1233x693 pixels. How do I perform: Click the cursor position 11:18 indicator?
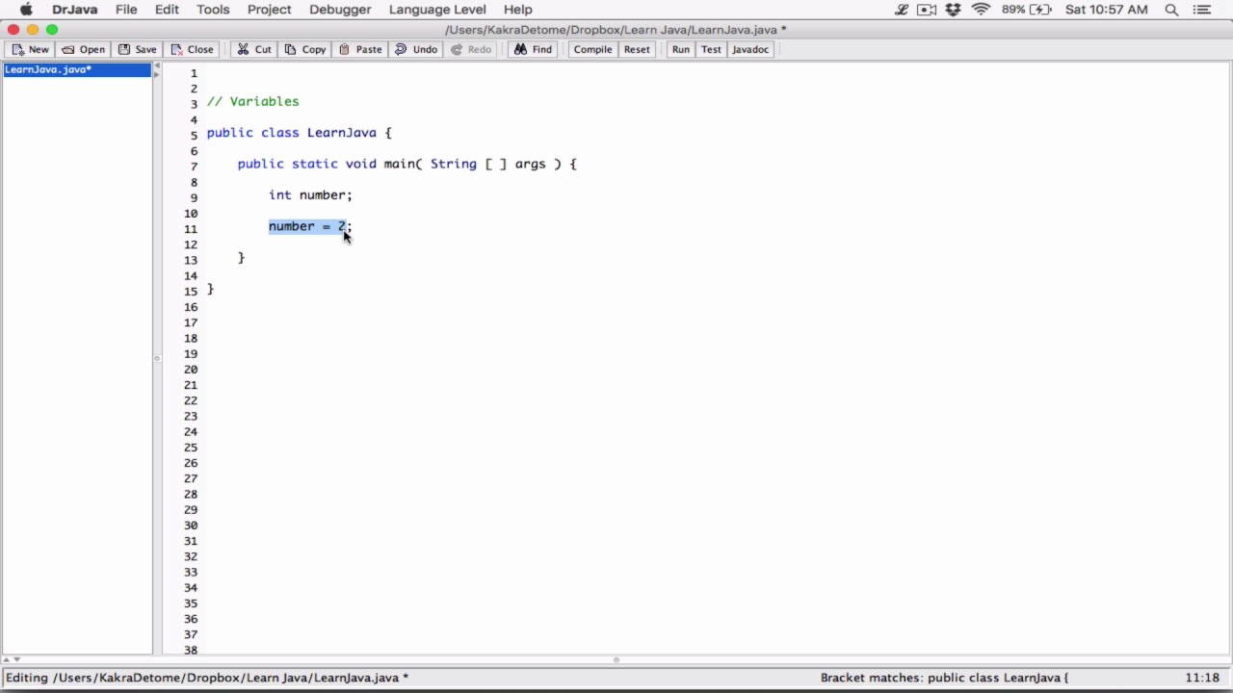[1202, 678]
